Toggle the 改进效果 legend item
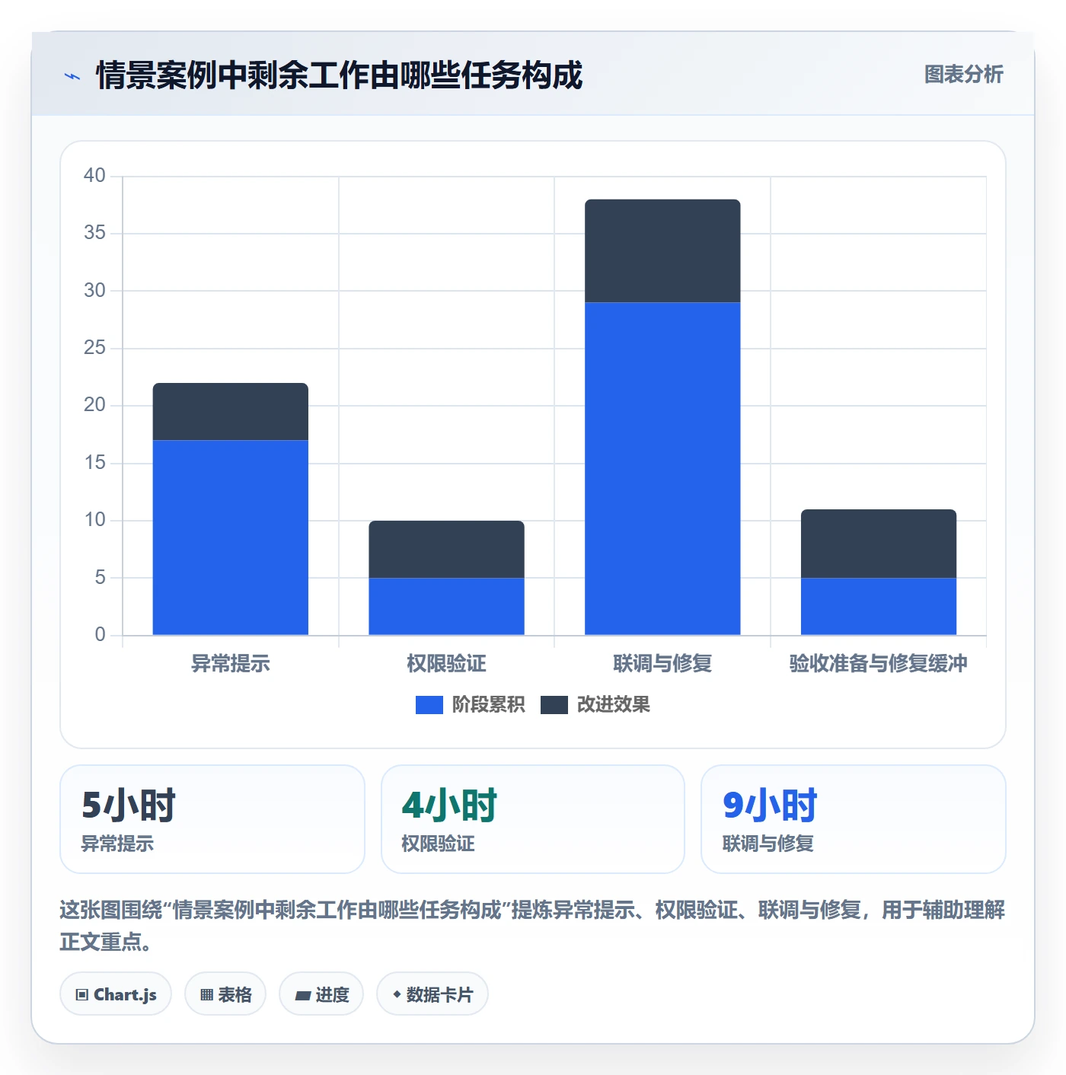 [595, 705]
